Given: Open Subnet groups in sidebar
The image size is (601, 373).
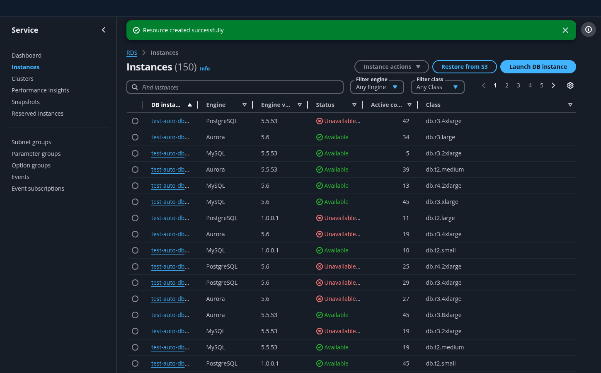Looking at the screenshot, I should [x=31, y=142].
